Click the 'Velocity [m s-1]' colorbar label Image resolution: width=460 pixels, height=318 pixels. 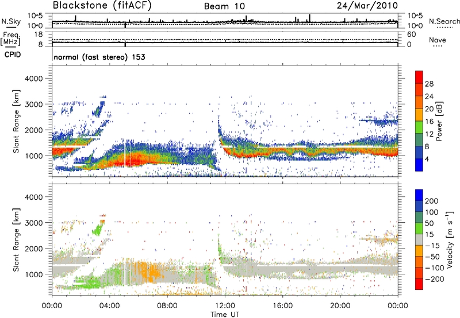(450, 239)
